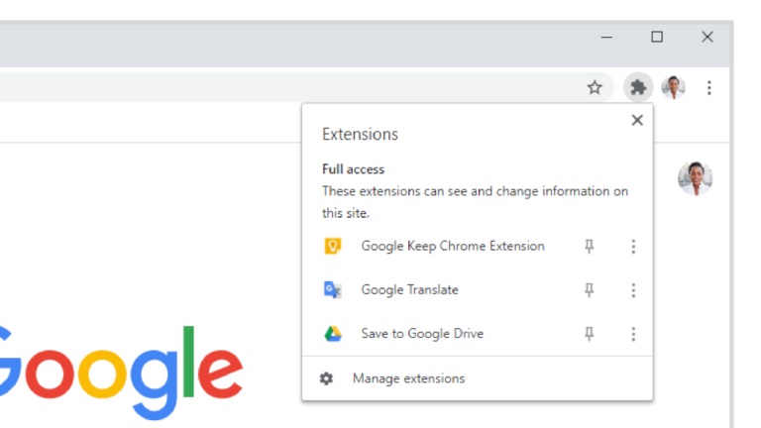Image resolution: width=761 pixels, height=428 pixels.
Task: Click the Extensions puzzle piece icon
Action: tap(638, 87)
